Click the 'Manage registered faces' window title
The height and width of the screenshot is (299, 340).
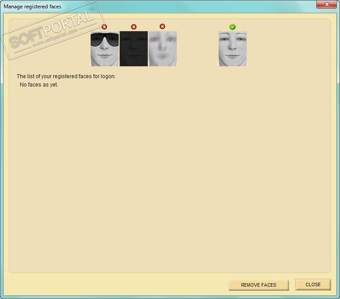pos(33,7)
